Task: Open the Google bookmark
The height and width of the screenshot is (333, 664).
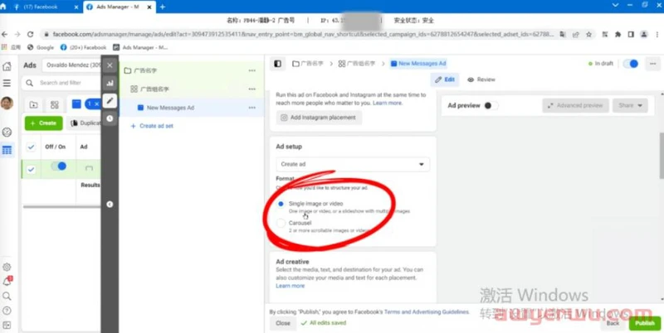Action: click(41, 48)
